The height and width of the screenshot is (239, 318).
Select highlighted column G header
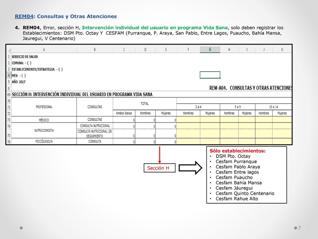coord(210,49)
